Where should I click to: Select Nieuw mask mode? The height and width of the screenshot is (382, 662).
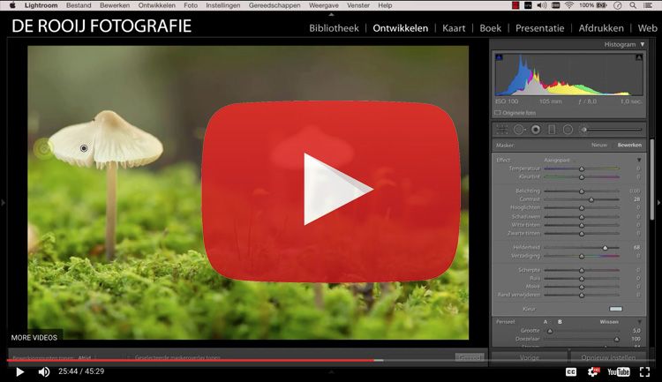(599, 145)
